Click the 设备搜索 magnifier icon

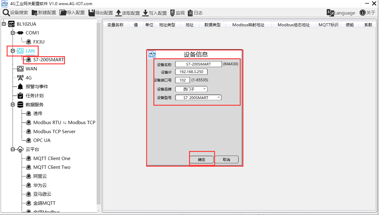6,13
